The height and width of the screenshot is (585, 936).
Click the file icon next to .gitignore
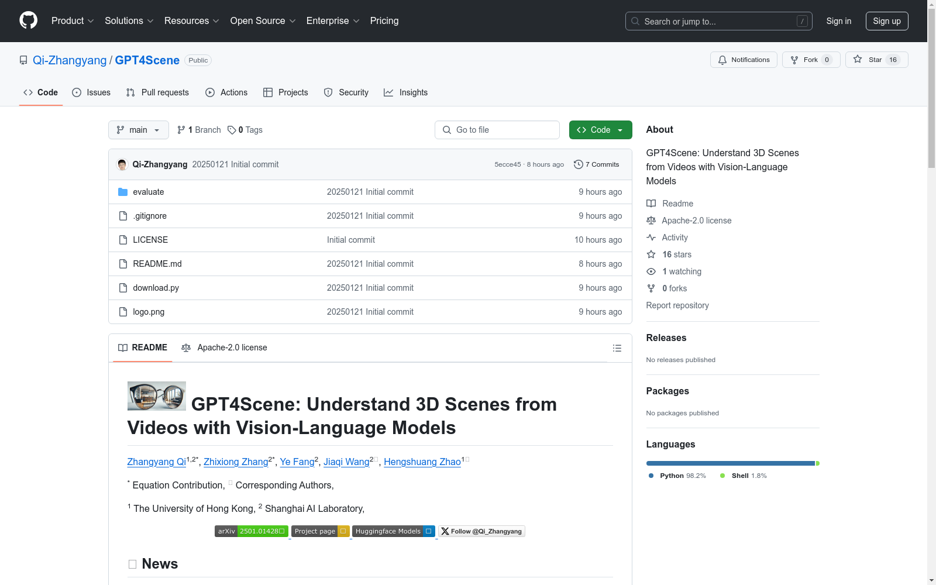click(123, 216)
